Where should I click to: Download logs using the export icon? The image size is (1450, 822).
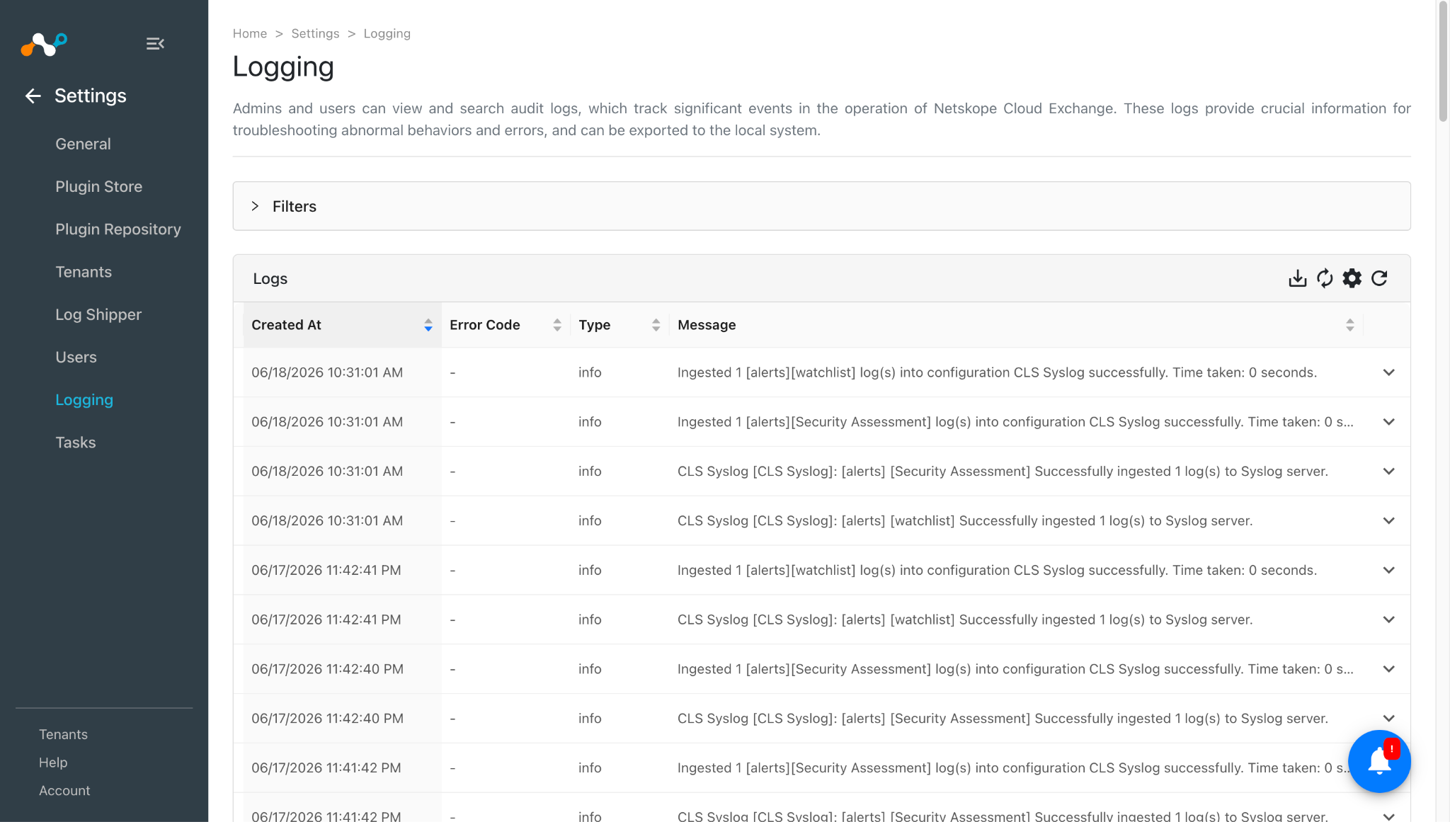coord(1297,278)
